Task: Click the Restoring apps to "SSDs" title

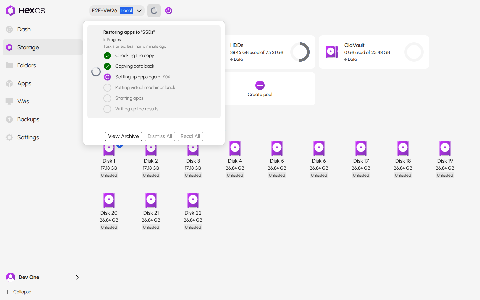Action: click(129, 32)
